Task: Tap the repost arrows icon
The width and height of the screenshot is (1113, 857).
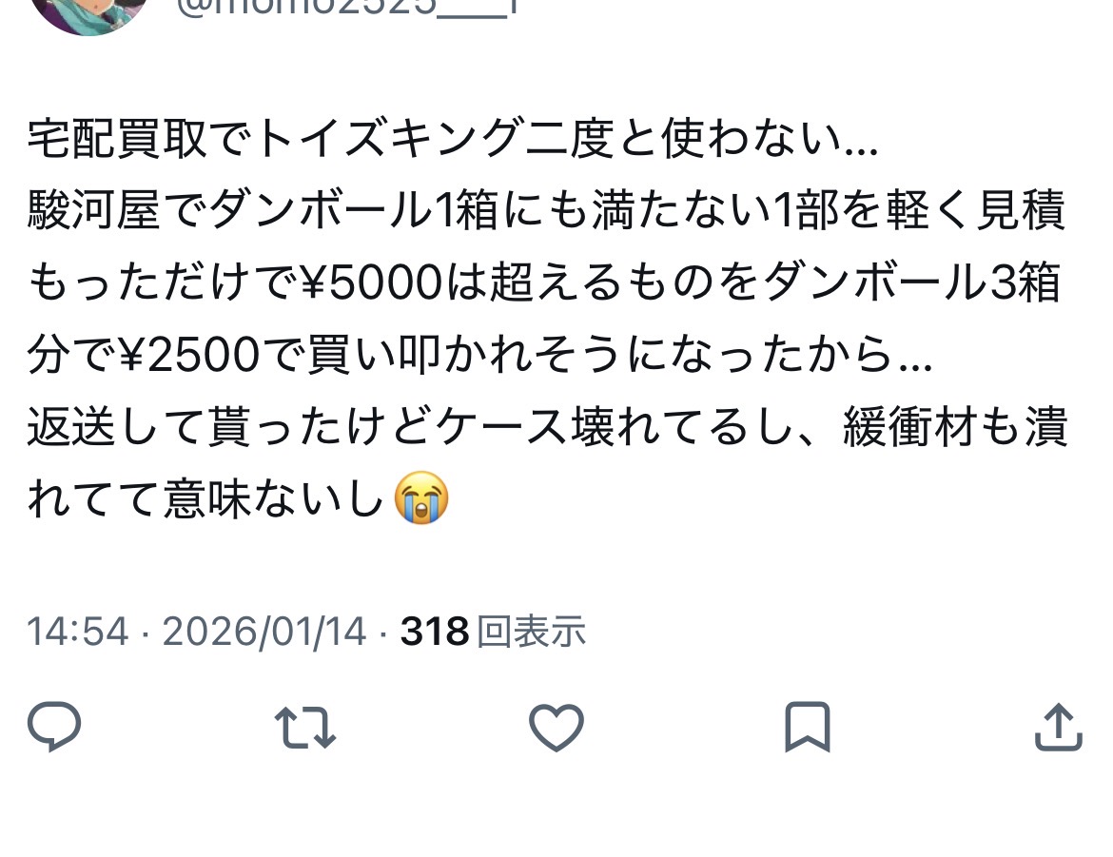Action: pyautogui.click(x=305, y=727)
